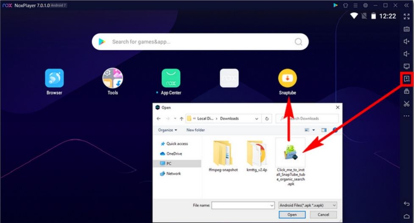Select the SnapTube apk file
This screenshot has height=223, width=414.
[290, 162]
